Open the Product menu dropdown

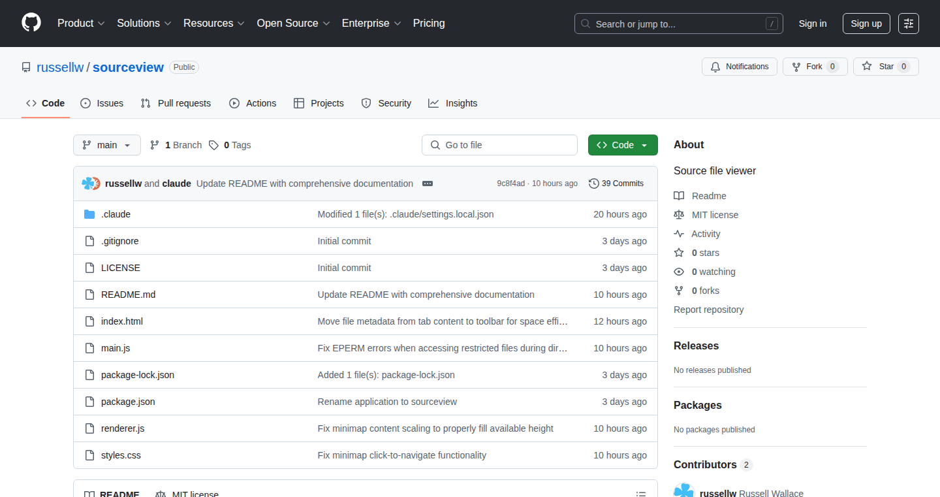pos(81,24)
